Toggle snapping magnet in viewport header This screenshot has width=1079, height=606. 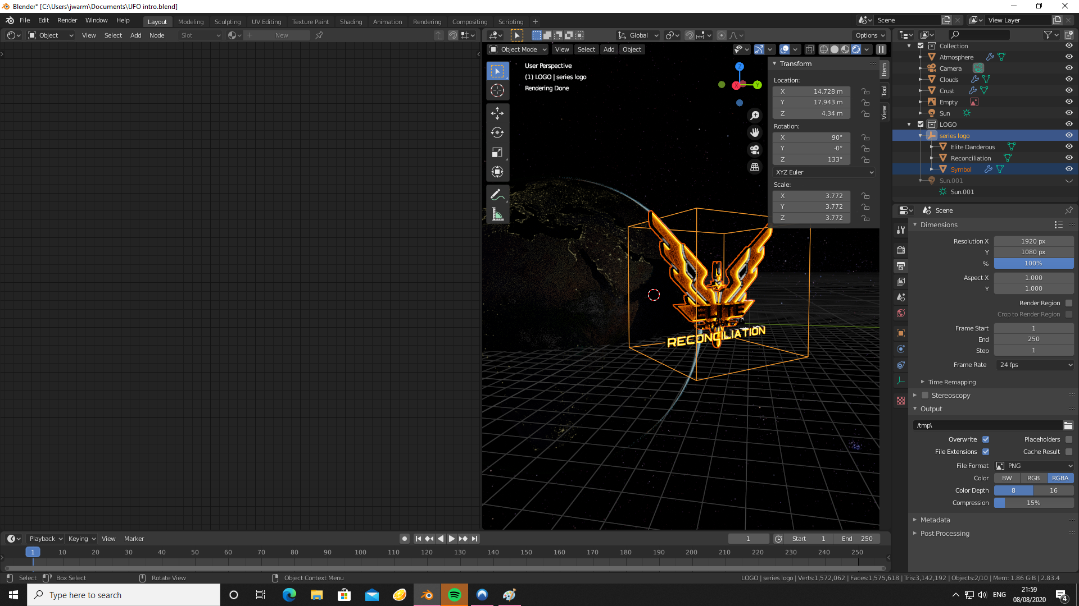690,35
